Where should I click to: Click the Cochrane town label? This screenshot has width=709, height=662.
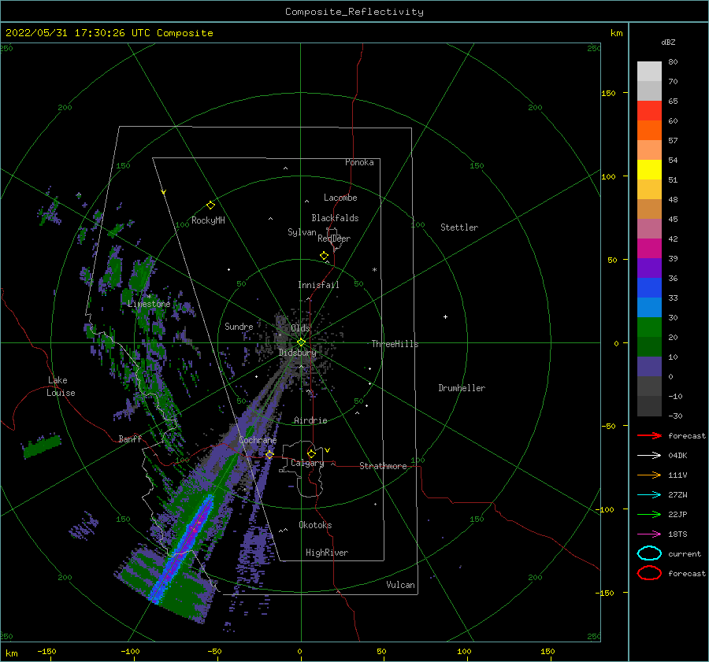click(x=258, y=440)
